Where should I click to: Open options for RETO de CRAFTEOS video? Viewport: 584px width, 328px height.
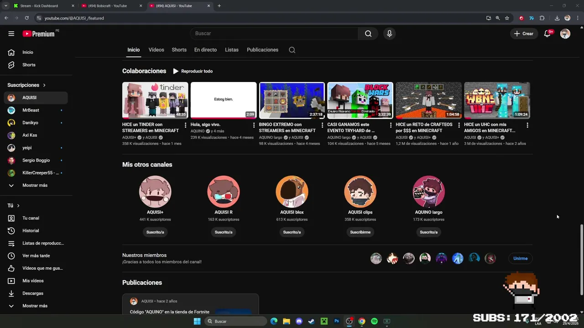pyautogui.click(x=459, y=125)
